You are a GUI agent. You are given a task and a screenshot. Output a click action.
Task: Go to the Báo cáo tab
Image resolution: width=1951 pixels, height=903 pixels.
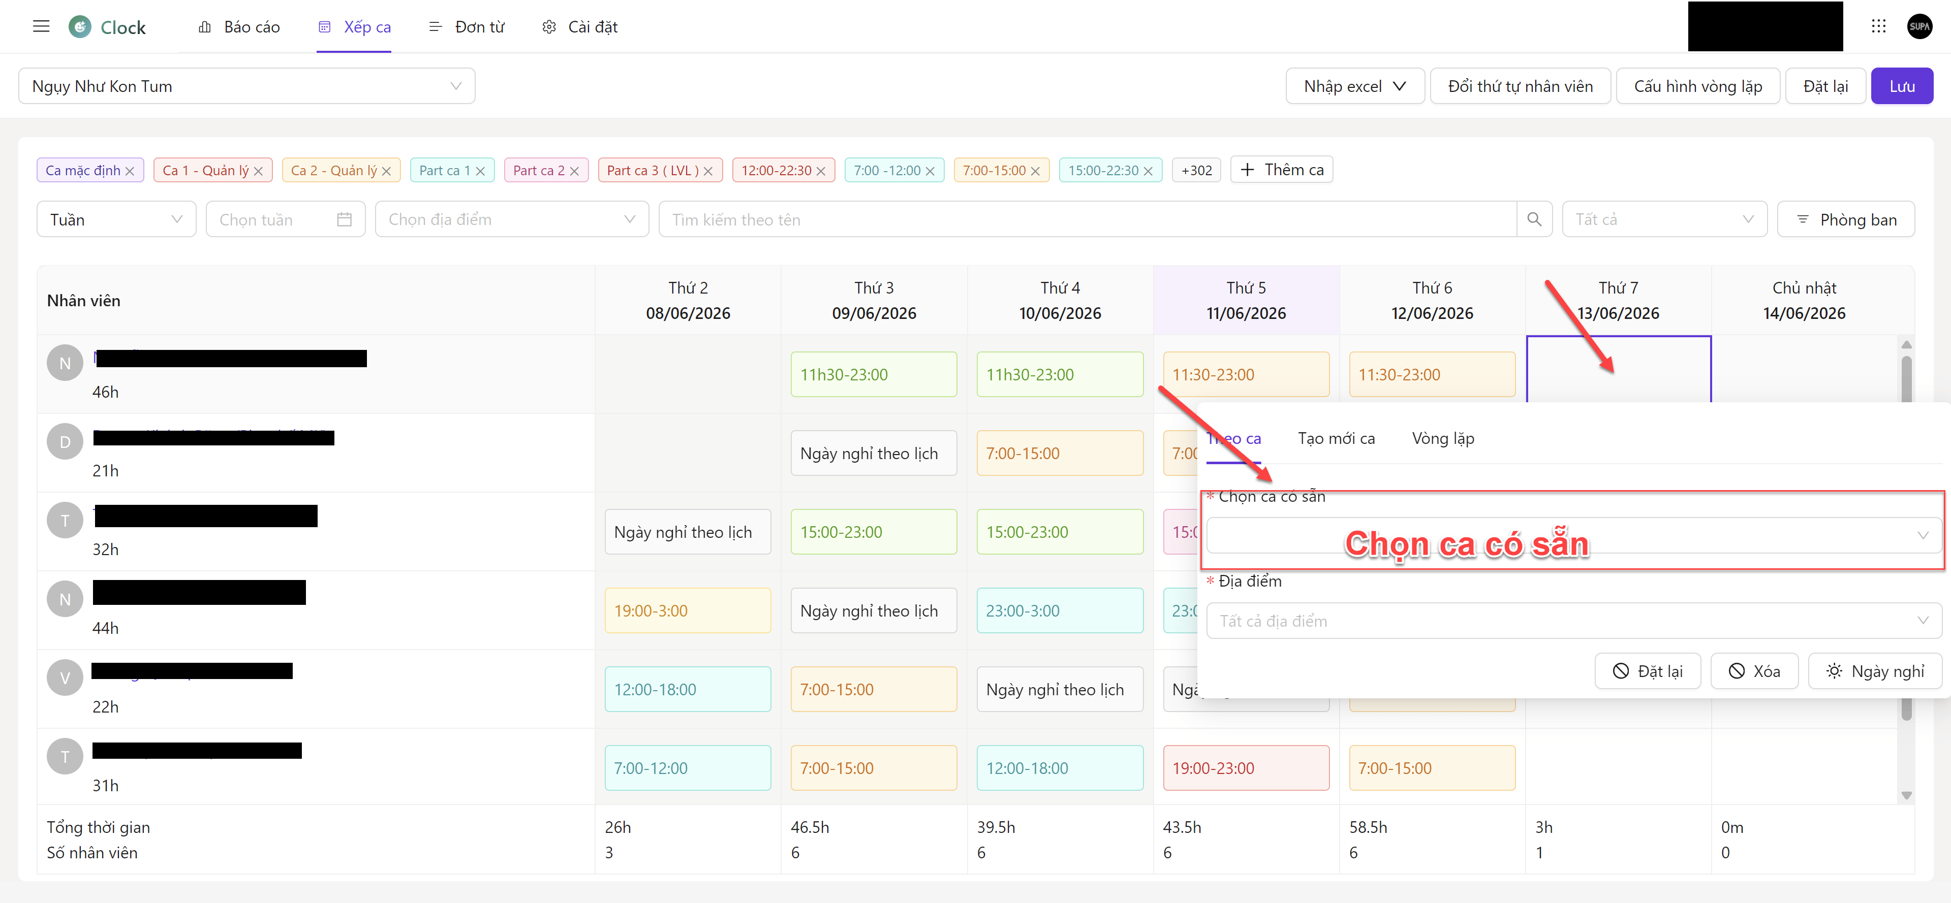[x=239, y=27]
